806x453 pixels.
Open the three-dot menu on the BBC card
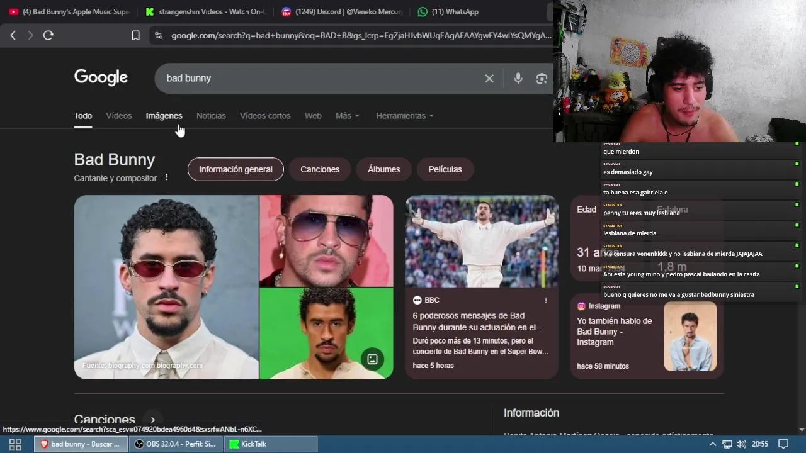coord(546,300)
